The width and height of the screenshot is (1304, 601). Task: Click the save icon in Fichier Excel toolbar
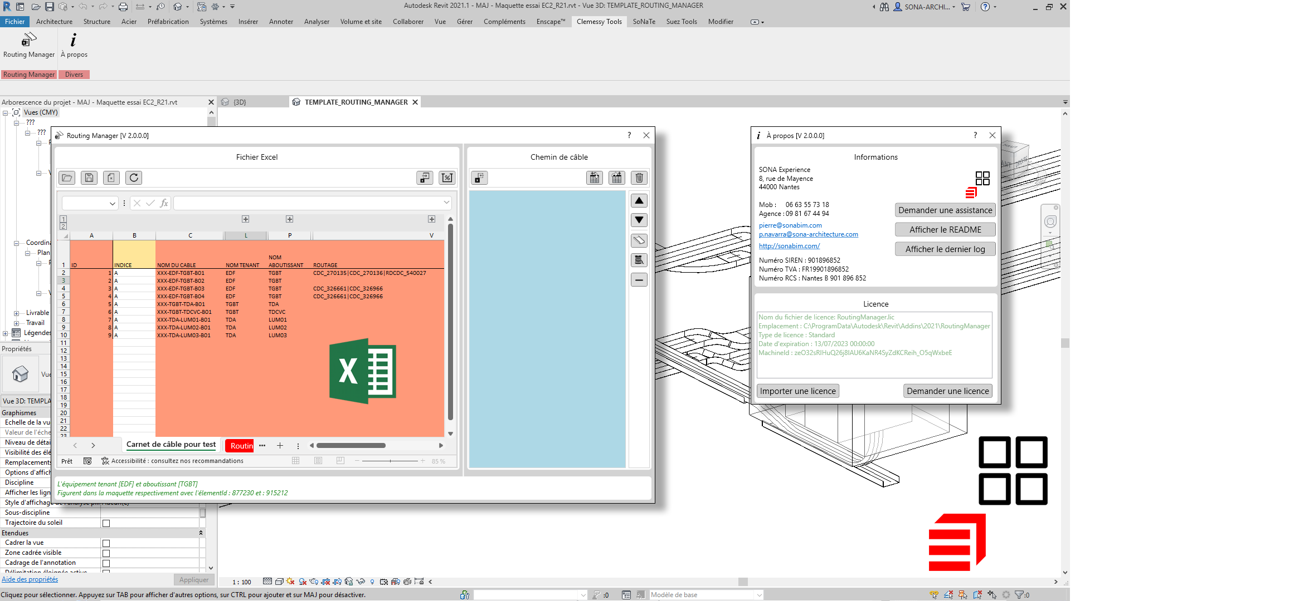click(89, 178)
